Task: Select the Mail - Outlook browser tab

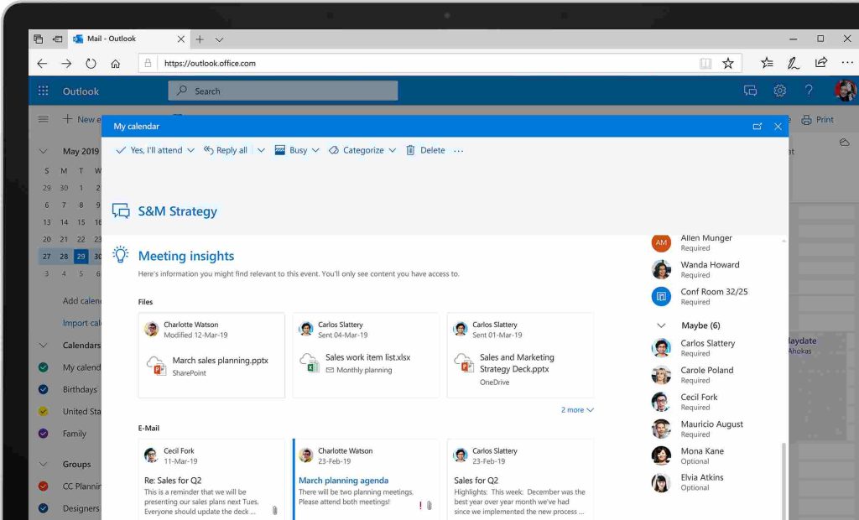Action: [x=128, y=39]
